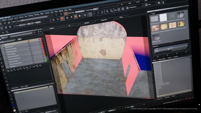Open the Filters menu
The height and width of the screenshot is (113, 201).
tap(42, 13)
